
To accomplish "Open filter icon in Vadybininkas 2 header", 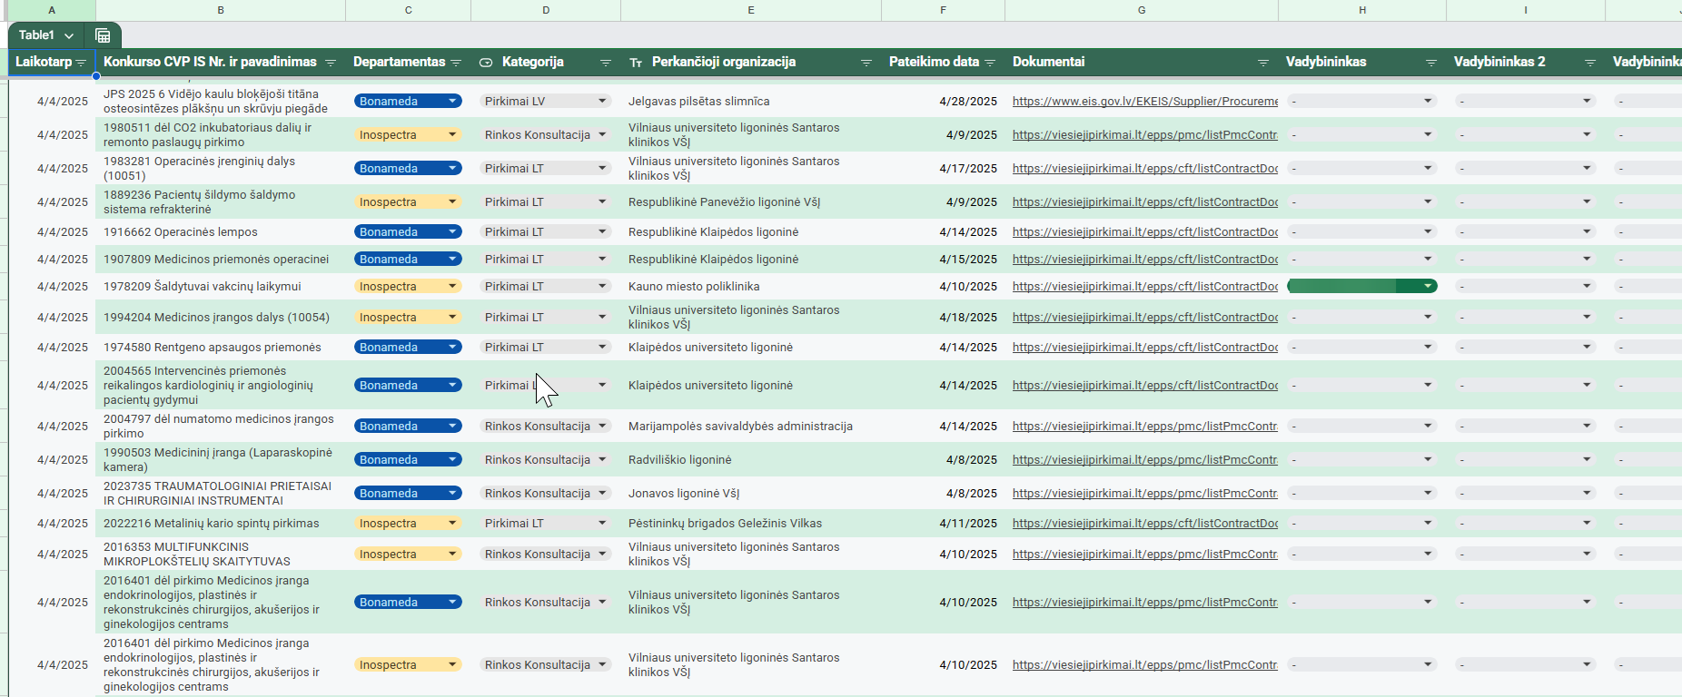I will coord(1590,63).
